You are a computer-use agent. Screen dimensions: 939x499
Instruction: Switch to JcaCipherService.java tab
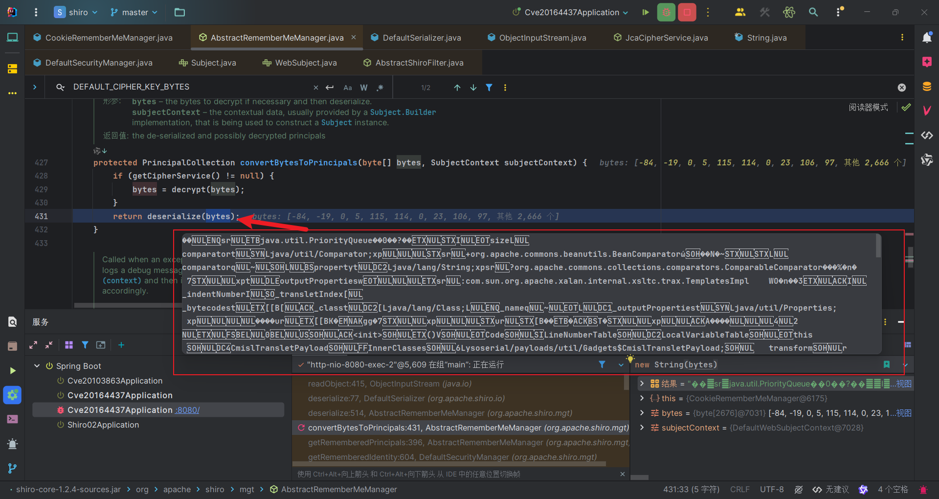pos(661,38)
